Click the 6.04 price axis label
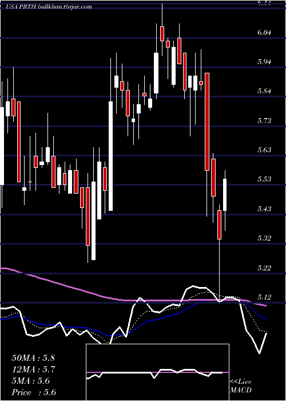Screen dimensions: 286x401 pyautogui.click(x=264, y=33)
